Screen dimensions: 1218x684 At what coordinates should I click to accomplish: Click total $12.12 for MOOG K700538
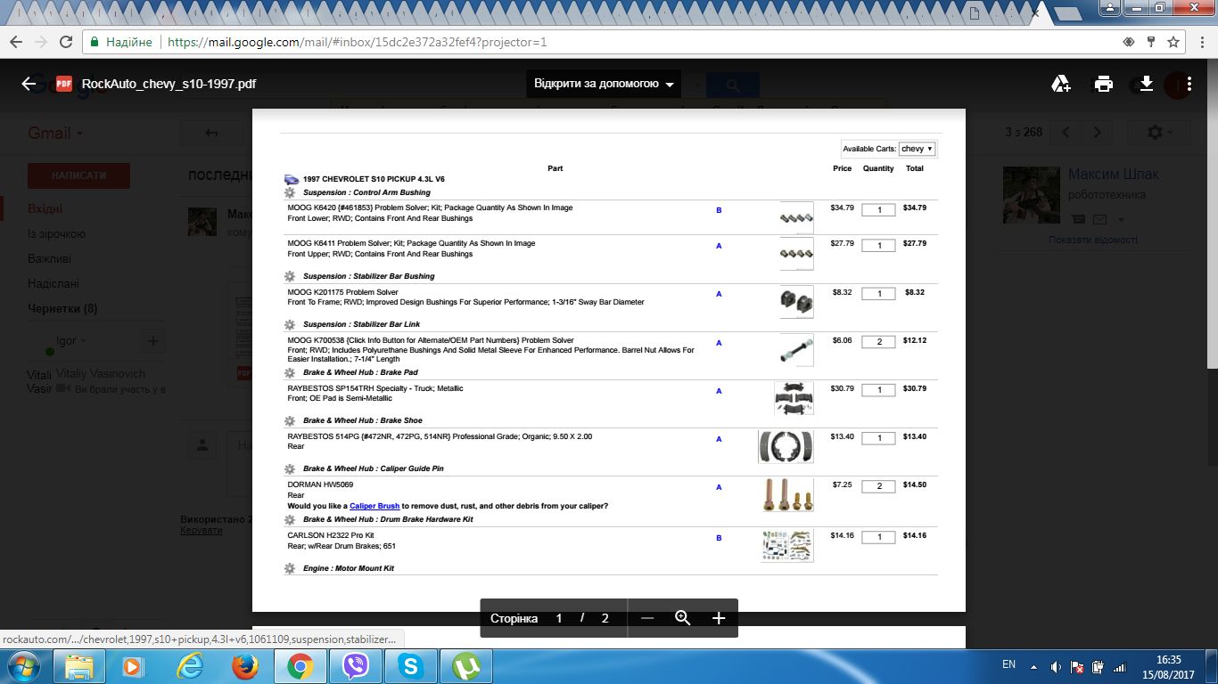[915, 340]
